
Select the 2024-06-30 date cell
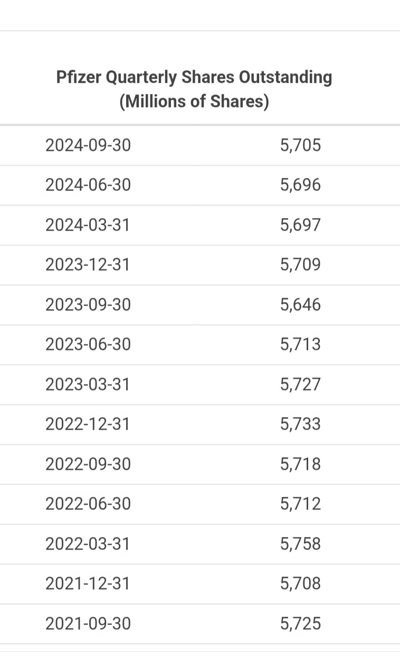click(x=88, y=185)
